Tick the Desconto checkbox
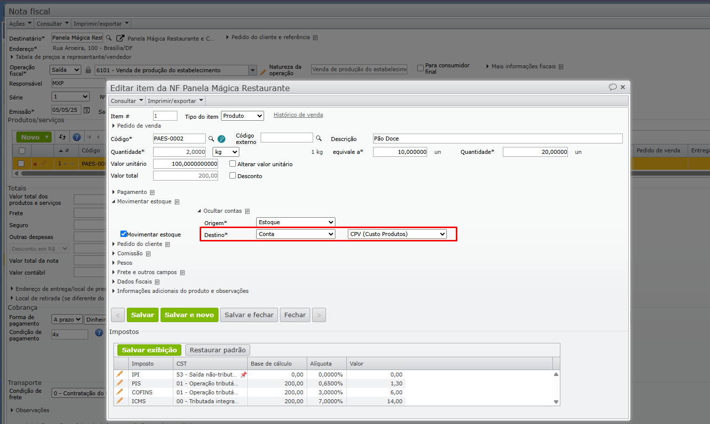 [232, 176]
